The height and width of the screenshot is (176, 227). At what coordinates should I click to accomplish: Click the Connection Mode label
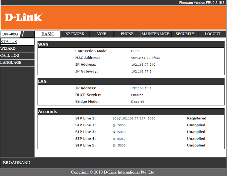pyautogui.click(x=91, y=51)
